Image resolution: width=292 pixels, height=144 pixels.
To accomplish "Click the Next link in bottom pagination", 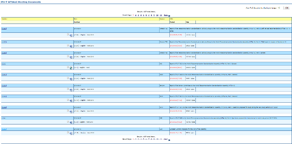I will click(x=166, y=139).
